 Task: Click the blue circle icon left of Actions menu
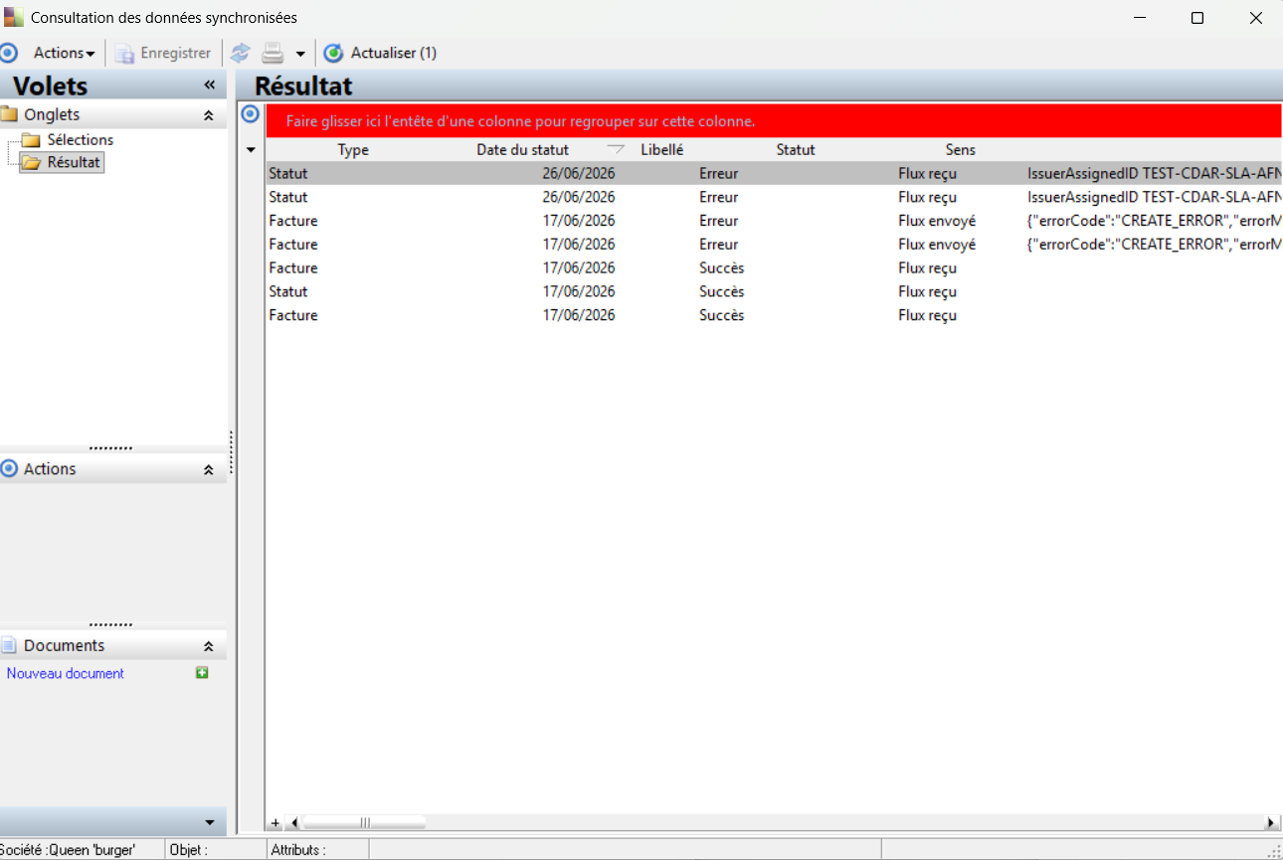[9, 53]
